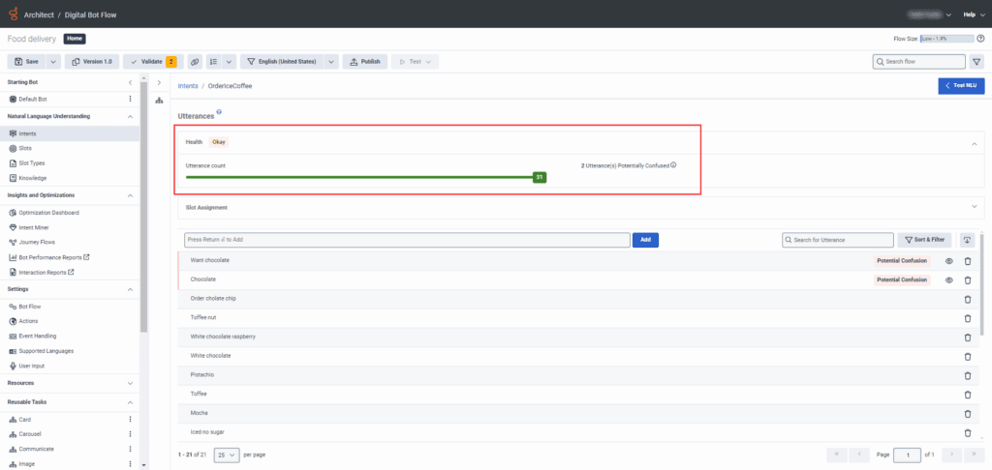Viewport: 992px width, 470px height.
Task: Click the link icon in the toolbar
Action: 195,61
